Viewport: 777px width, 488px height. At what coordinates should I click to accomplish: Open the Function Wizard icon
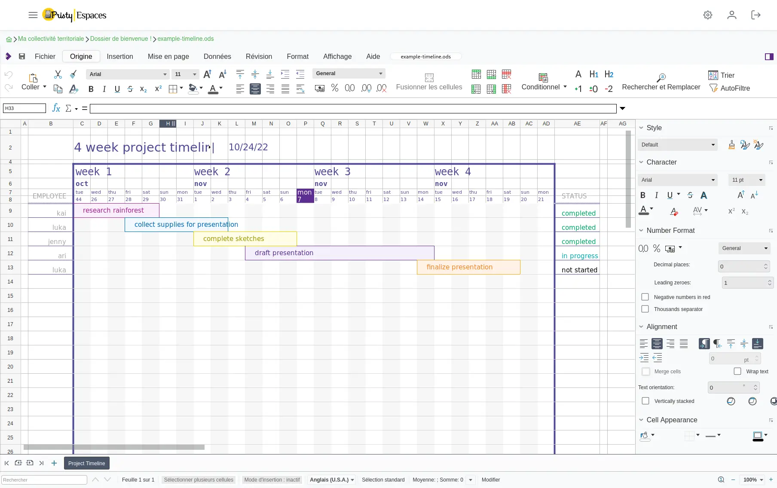click(56, 108)
